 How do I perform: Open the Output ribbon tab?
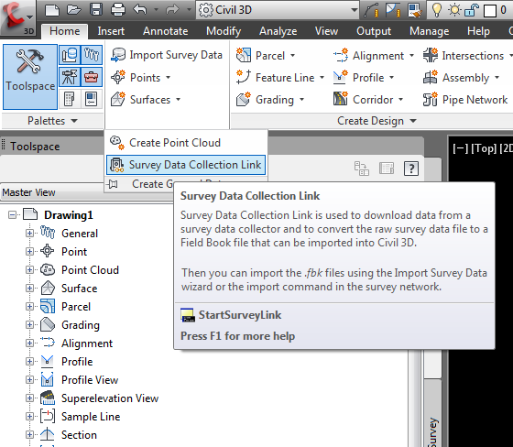pos(374,31)
